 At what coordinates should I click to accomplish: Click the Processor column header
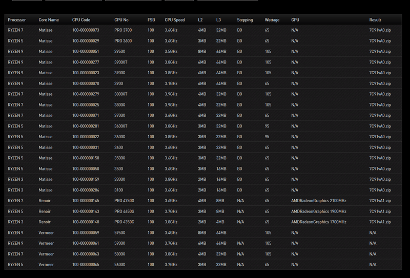click(x=17, y=20)
